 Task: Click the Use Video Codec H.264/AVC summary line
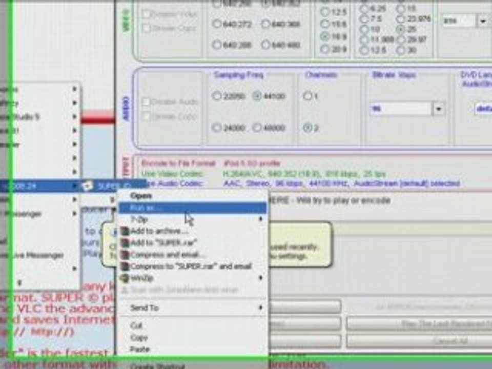coord(263,174)
